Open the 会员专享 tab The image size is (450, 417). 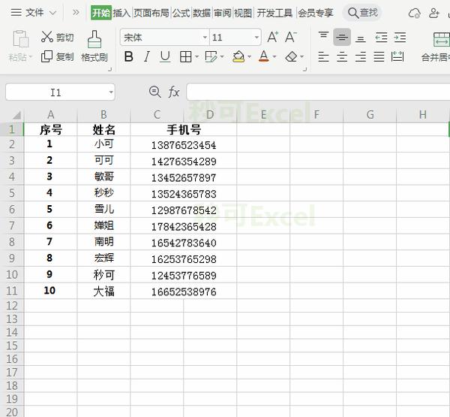point(316,13)
